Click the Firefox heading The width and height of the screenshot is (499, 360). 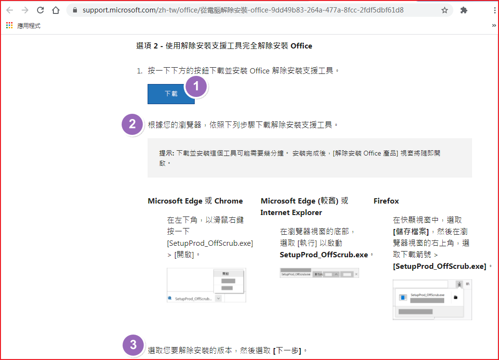[386, 201]
